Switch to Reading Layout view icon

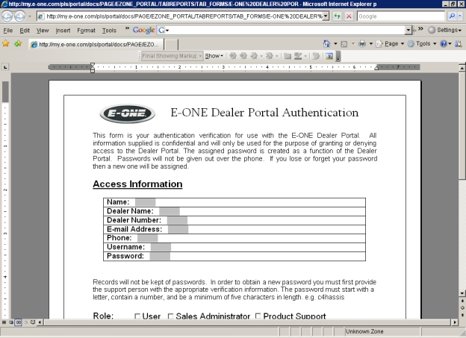(33, 322)
